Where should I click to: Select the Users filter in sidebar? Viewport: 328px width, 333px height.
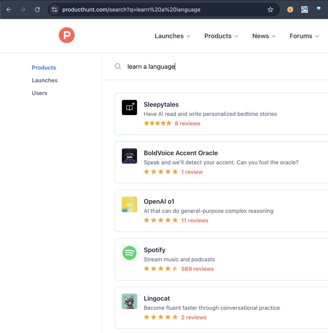click(x=40, y=93)
